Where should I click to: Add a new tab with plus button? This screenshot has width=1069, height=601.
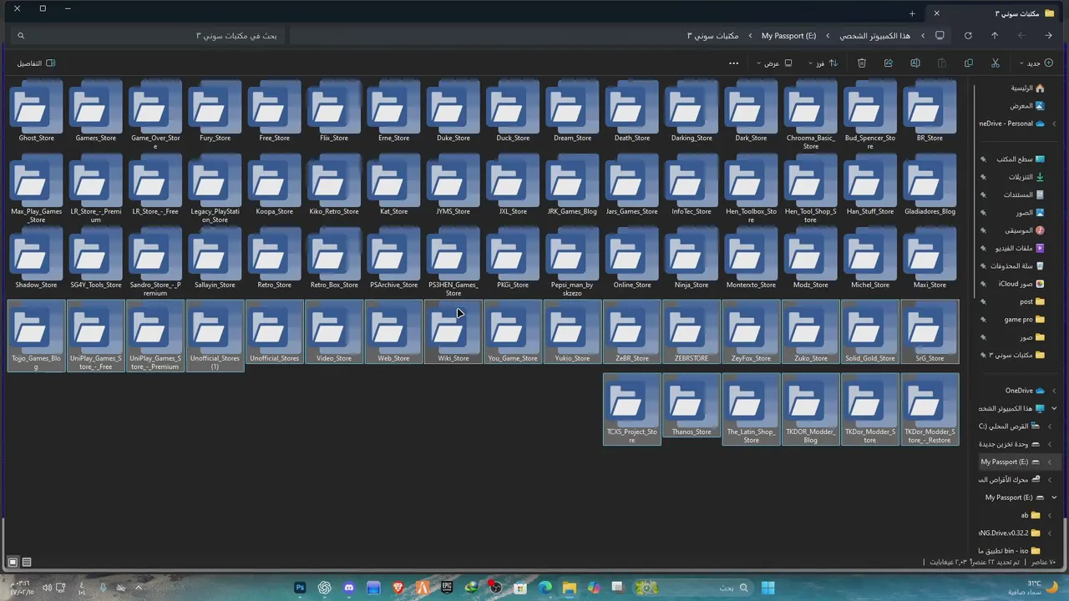coord(912,13)
